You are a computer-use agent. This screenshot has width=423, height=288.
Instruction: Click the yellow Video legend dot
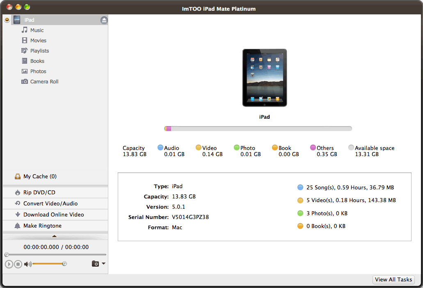click(199, 147)
